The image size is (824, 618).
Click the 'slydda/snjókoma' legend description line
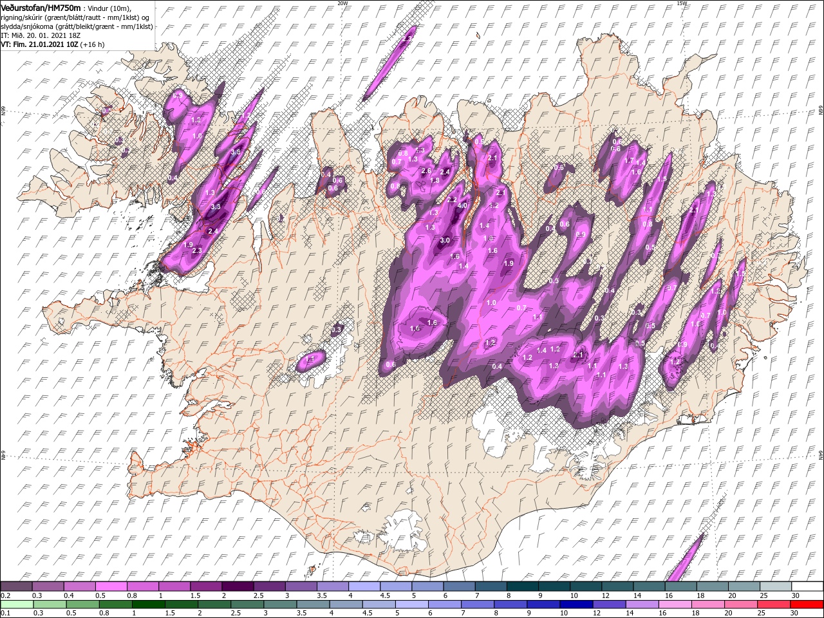pos(77,26)
